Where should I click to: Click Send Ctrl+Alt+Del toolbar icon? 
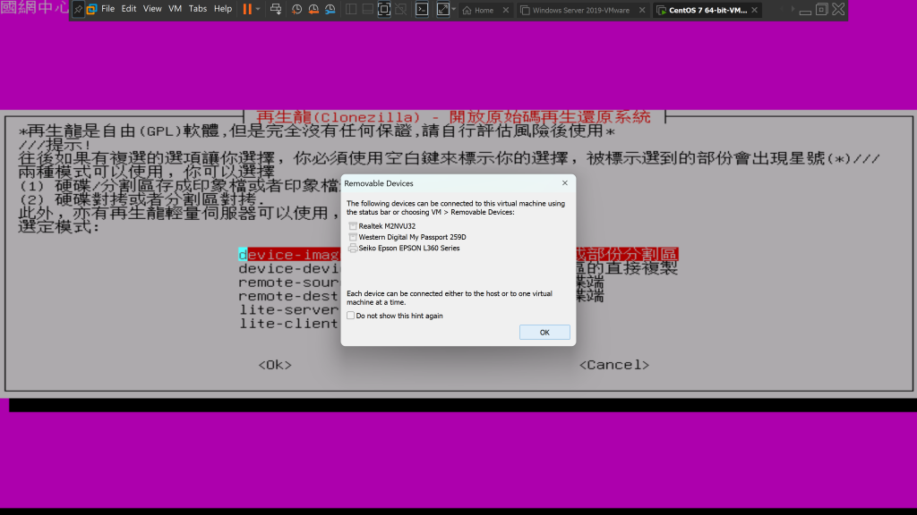[277, 9]
